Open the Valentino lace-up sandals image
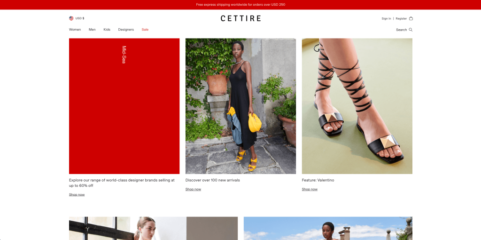 coord(357,106)
